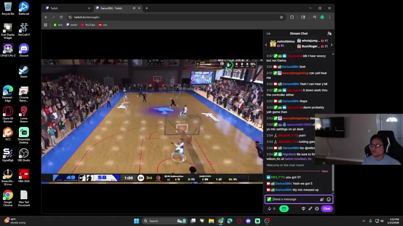The width and height of the screenshot is (403, 226).
Task: Open Windows Start menu
Action: pyautogui.click(x=136, y=221)
